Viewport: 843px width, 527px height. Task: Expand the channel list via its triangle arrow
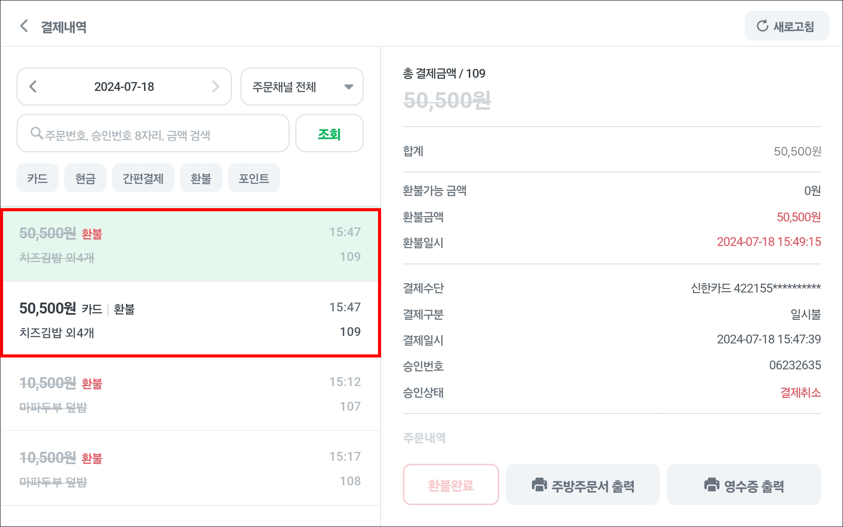click(x=349, y=87)
